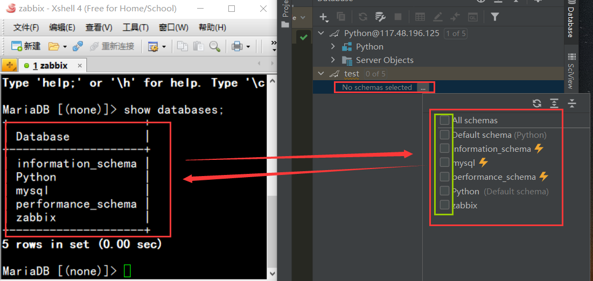Viewport: 593px width, 281px height.
Task: Click the 0 of 5 schema count badge
Action: point(375,73)
